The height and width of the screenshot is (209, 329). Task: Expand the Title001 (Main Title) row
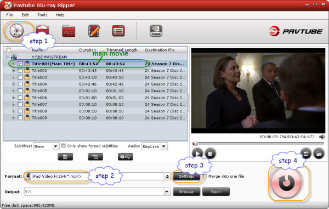(x=14, y=64)
